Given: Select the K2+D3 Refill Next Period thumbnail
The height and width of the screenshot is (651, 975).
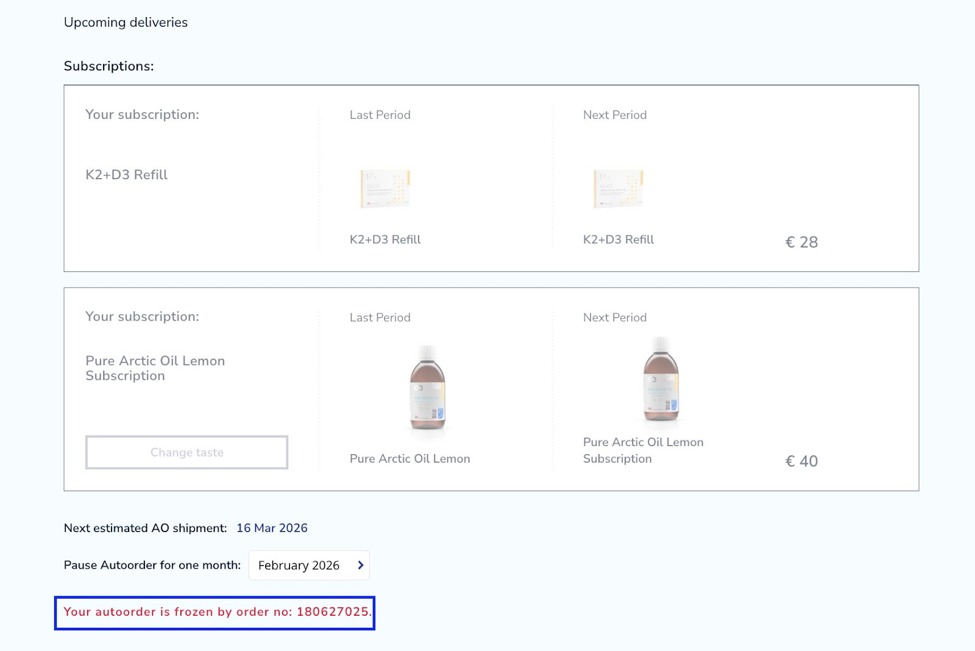Looking at the screenshot, I should click(x=619, y=189).
